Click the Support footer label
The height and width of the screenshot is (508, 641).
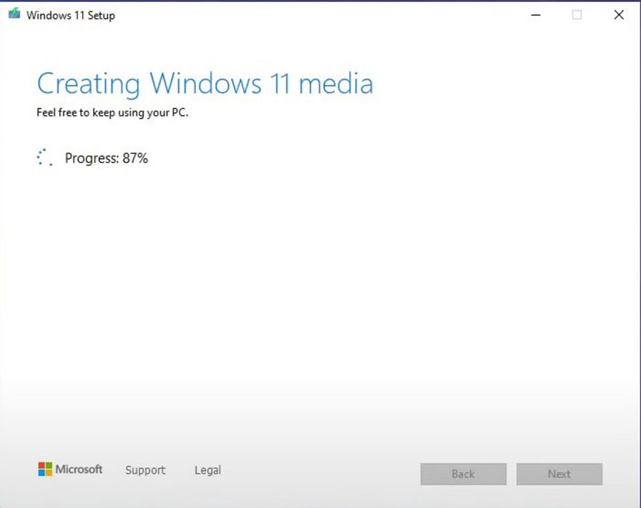pos(145,470)
